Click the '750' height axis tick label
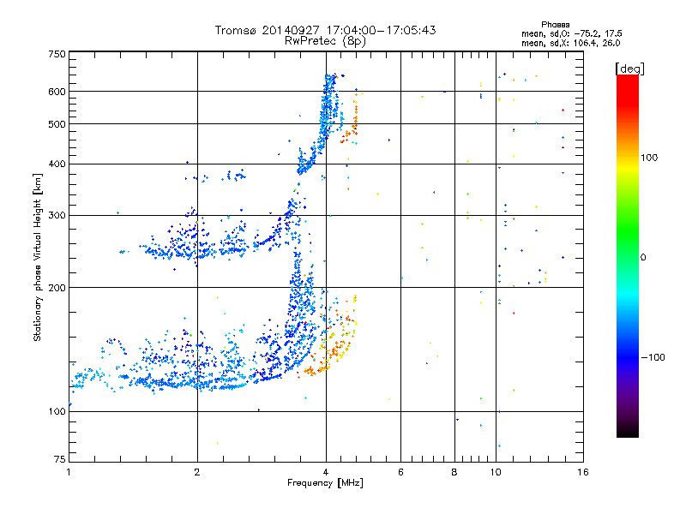The image size is (686, 514). pos(57,54)
